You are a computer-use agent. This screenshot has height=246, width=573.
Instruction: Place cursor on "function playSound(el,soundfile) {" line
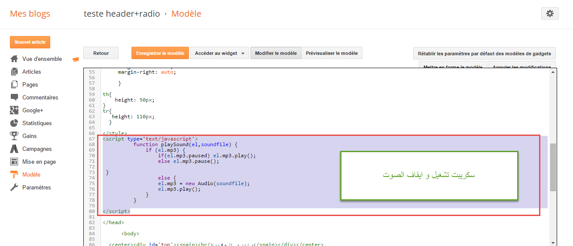[x=185, y=144]
